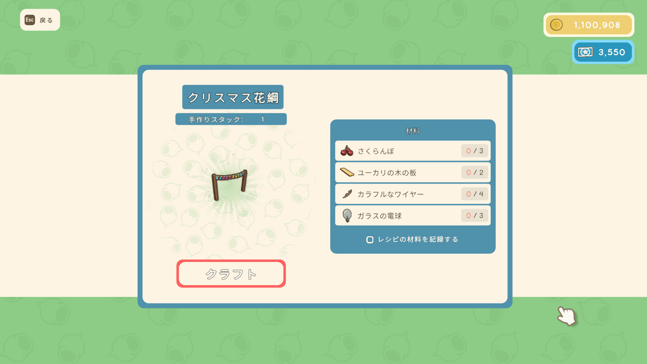Screen dimensions: 647x364
Task: Click the 3,550 ticket balance
Action: [612, 52]
